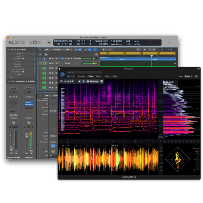Enable the grid view button in the Tracks menu bar

click(x=76, y=50)
